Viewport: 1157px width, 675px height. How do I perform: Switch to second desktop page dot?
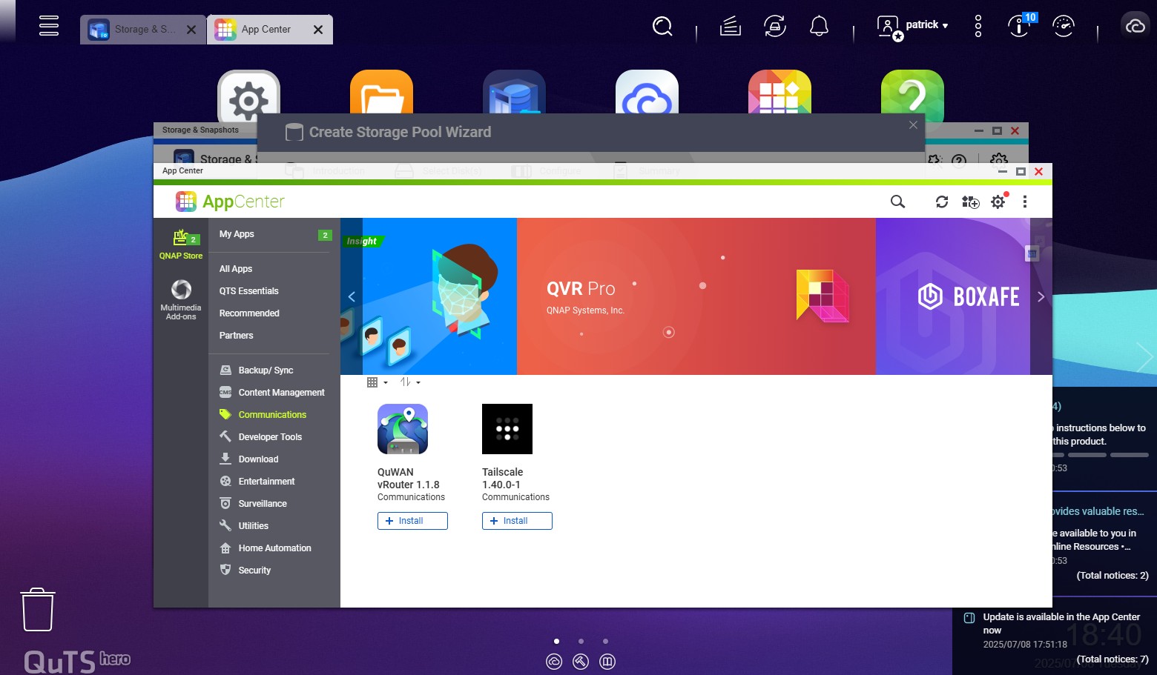pos(581,642)
